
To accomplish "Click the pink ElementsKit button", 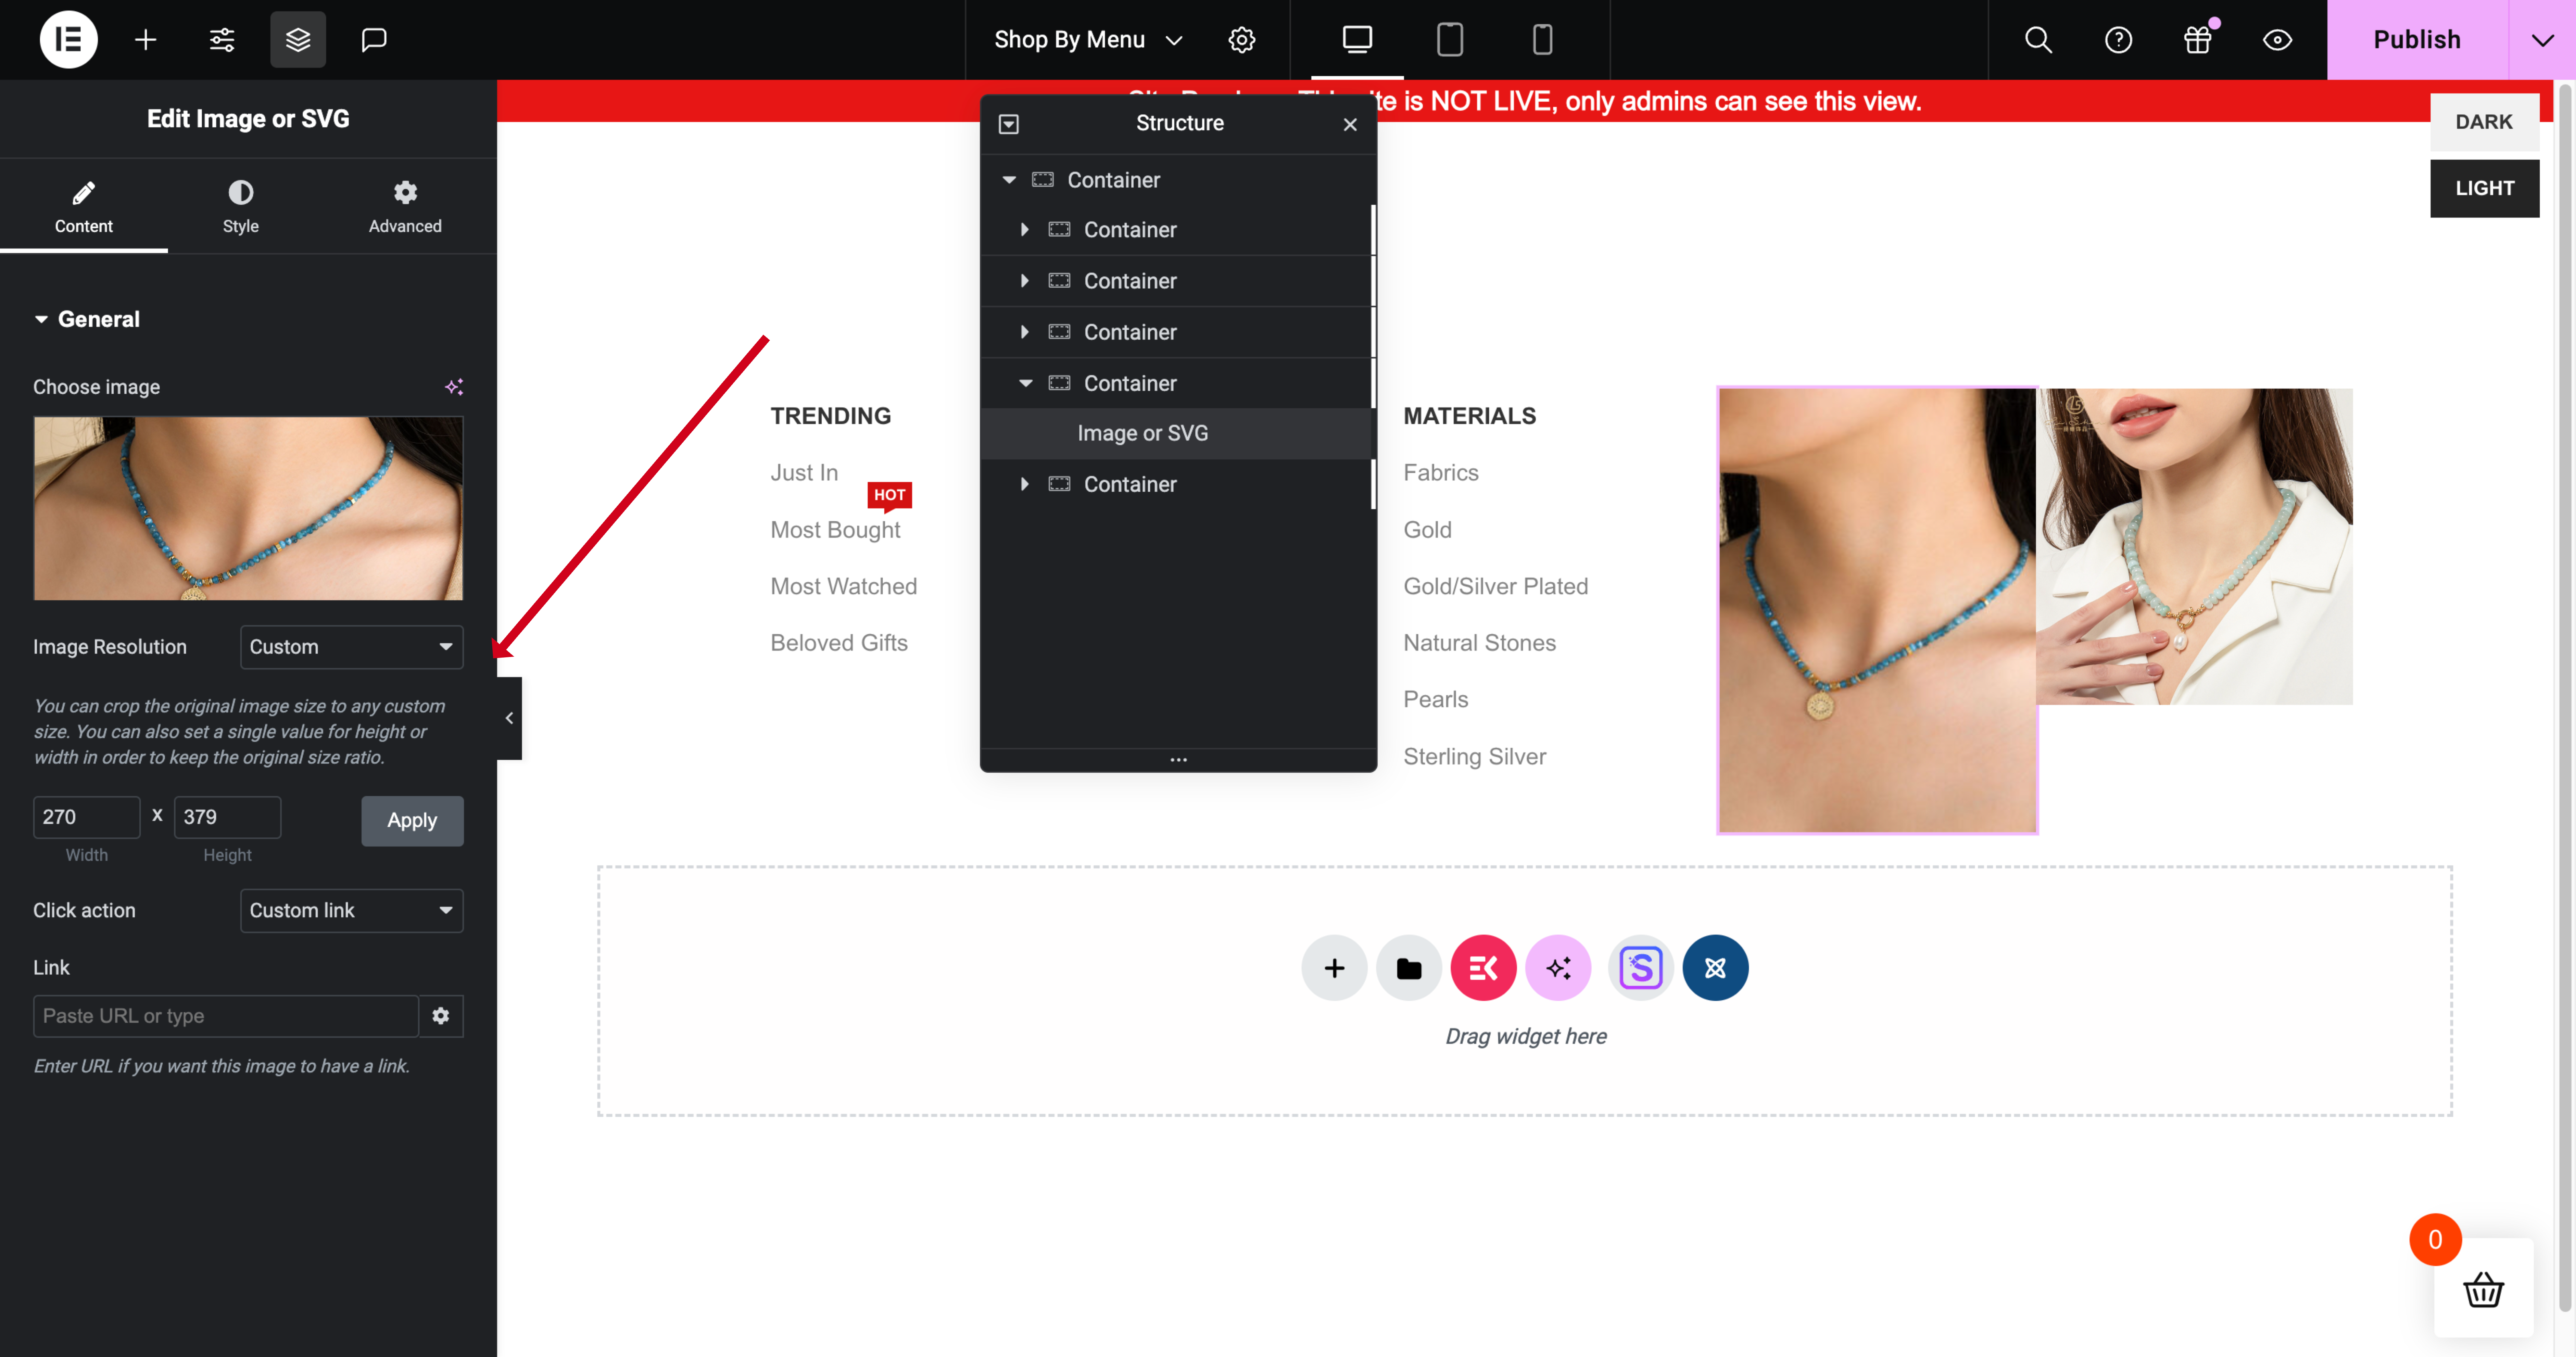I will (1483, 968).
